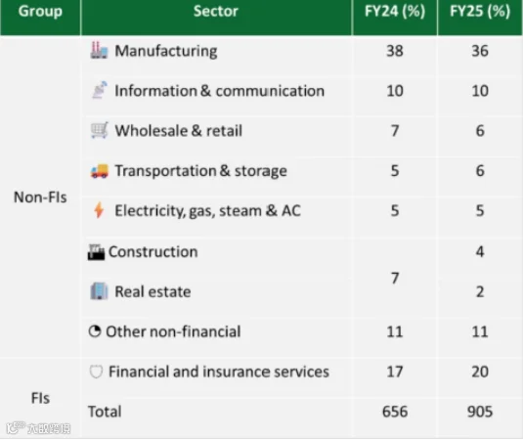Select the Sector column header
The height and width of the screenshot is (440, 523).
click(x=215, y=12)
